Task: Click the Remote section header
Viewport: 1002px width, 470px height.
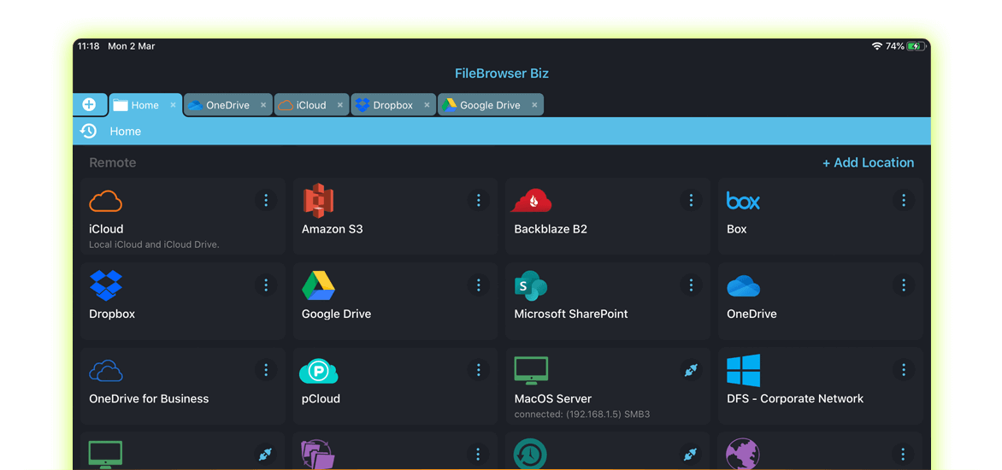Action: (113, 163)
